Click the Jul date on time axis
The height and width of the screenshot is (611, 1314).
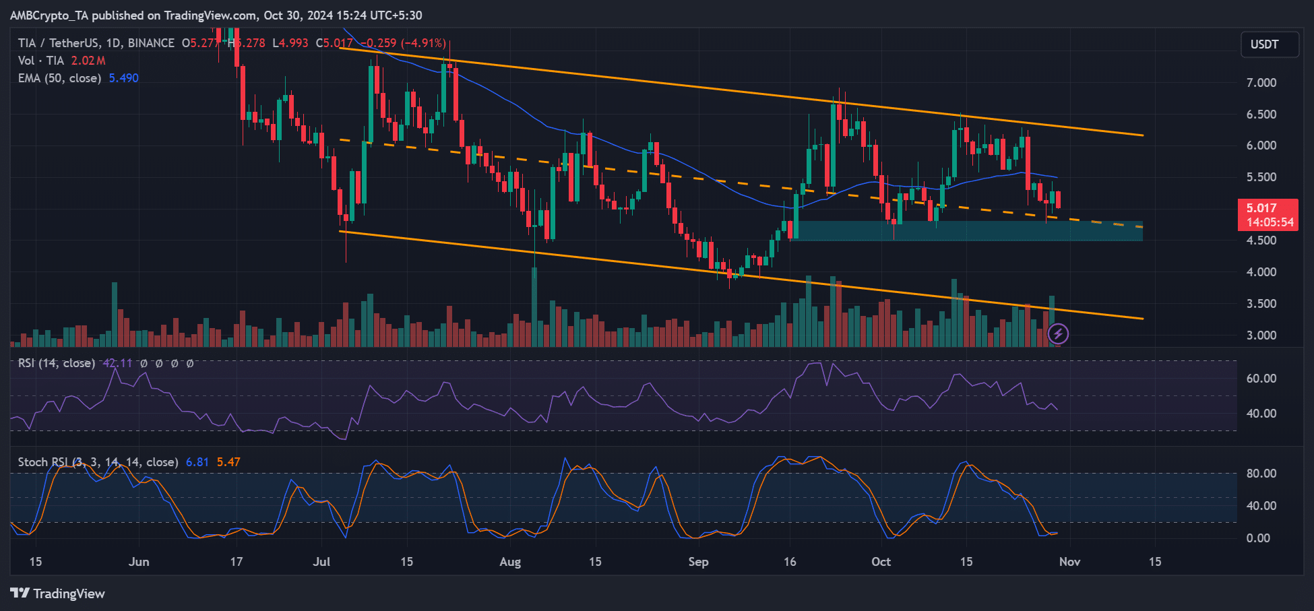321,562
